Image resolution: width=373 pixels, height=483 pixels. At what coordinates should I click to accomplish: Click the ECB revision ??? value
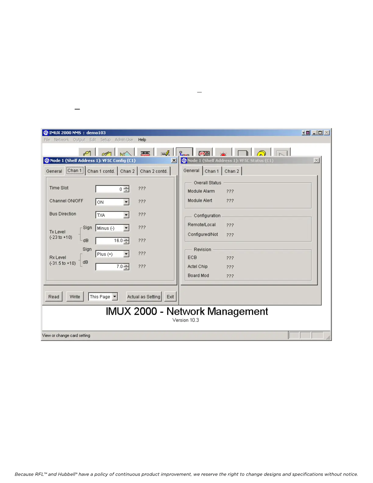click(x=230, y=258)
